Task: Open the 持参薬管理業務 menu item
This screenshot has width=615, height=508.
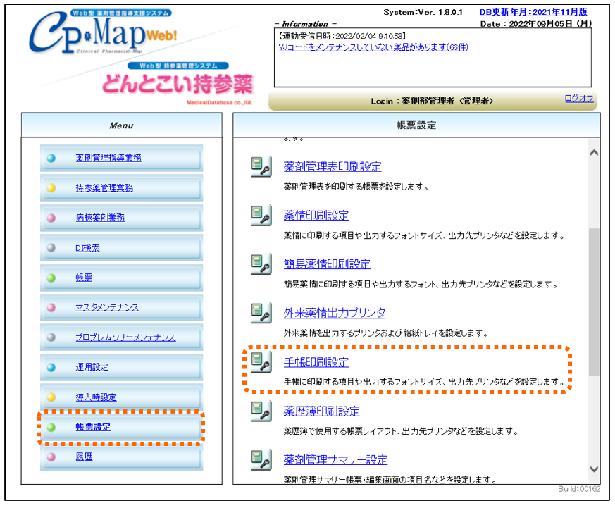Action: click(104, 188)
